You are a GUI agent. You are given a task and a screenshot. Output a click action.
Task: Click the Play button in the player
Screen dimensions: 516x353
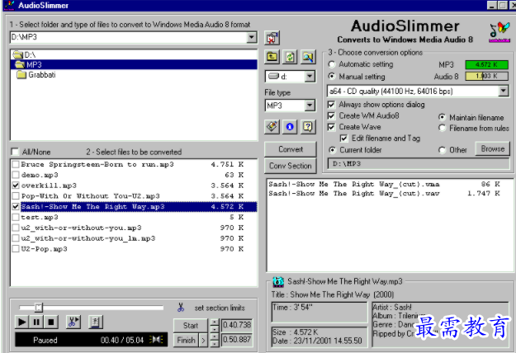[x=22, y=322]
